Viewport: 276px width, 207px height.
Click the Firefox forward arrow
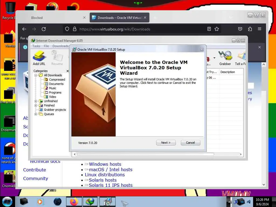click(34, 29)
